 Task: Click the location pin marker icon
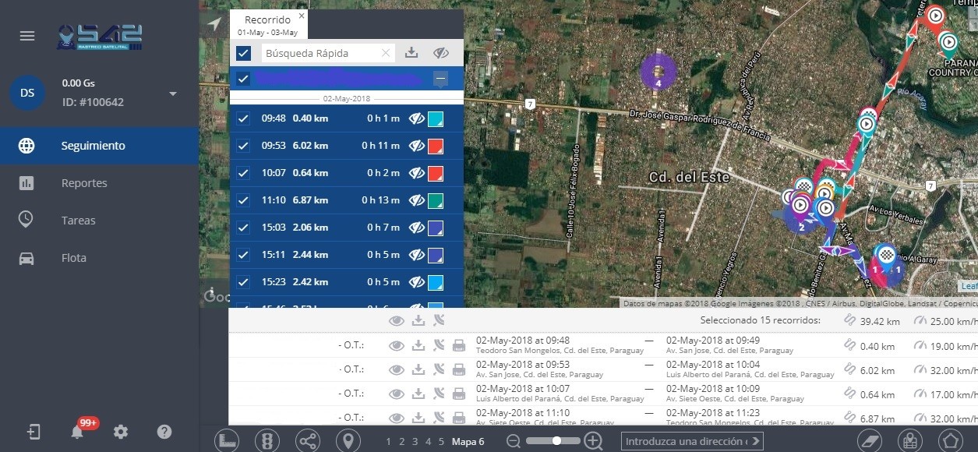pyautogui.click(x=348, y=440)
